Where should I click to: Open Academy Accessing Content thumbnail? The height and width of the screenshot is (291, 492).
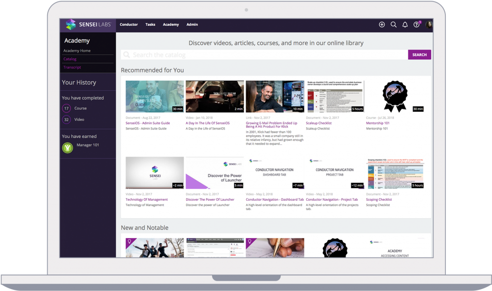click(395, 248)
